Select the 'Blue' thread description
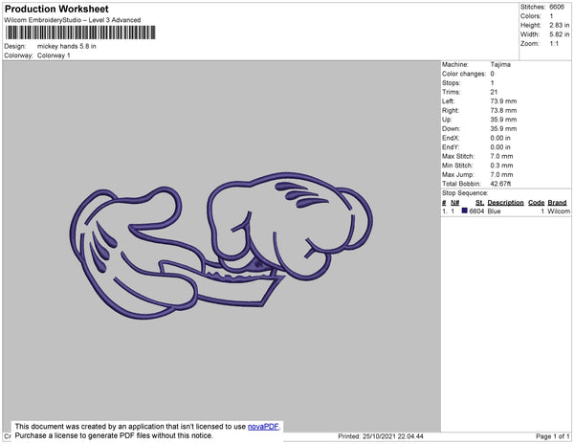Image resolution: width=574 pixels, height=444 pixels. [x=494, y=211]
